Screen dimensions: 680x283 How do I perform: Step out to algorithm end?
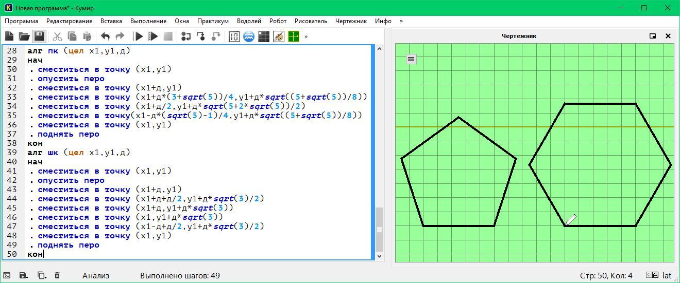click(216, 36)
